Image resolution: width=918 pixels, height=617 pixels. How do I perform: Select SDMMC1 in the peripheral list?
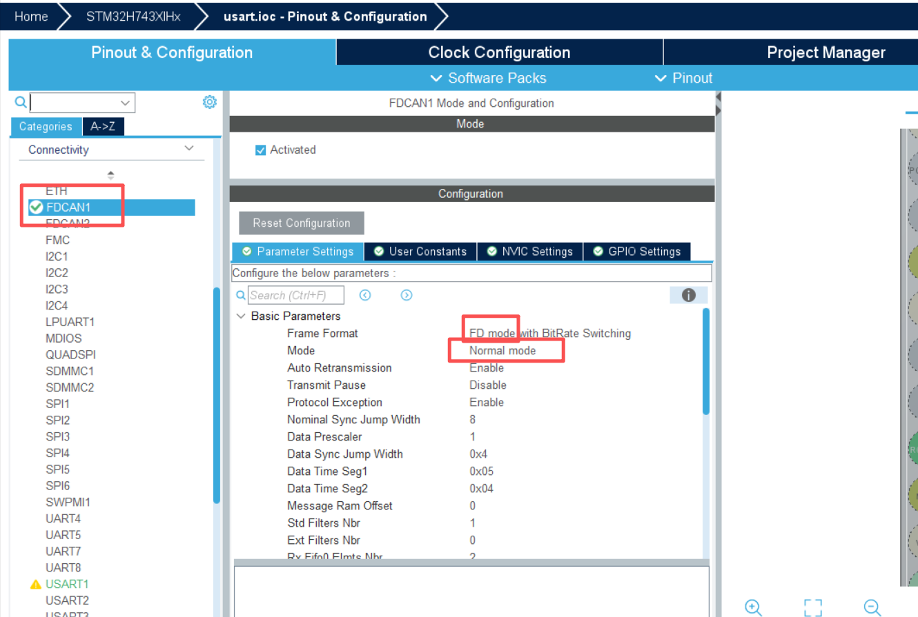[70, 371]
